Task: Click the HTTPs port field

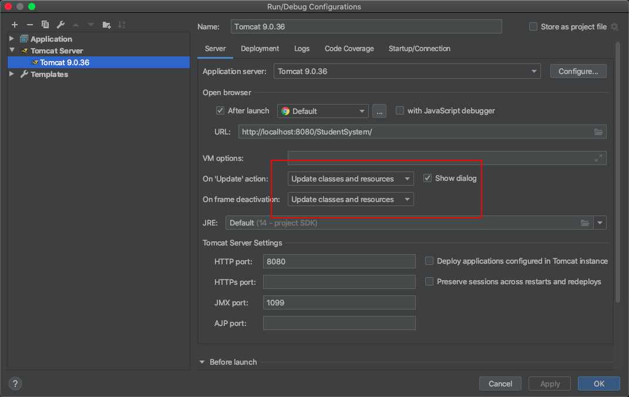Action: coord(339,282)
